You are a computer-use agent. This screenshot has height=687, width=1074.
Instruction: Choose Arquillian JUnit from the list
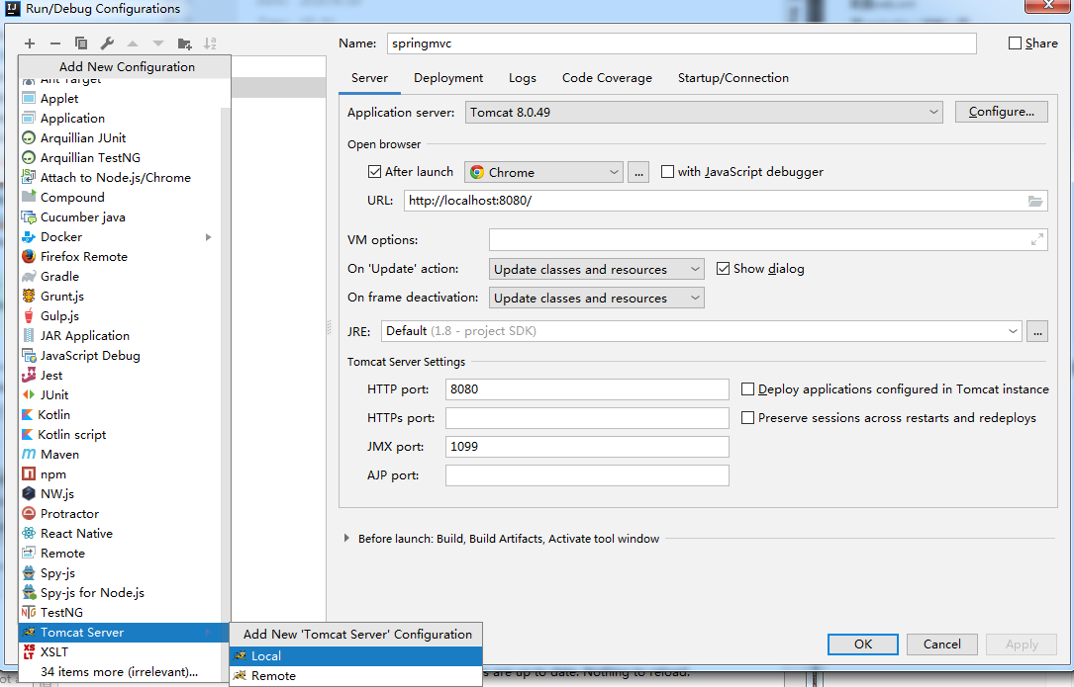coord(121,138)
